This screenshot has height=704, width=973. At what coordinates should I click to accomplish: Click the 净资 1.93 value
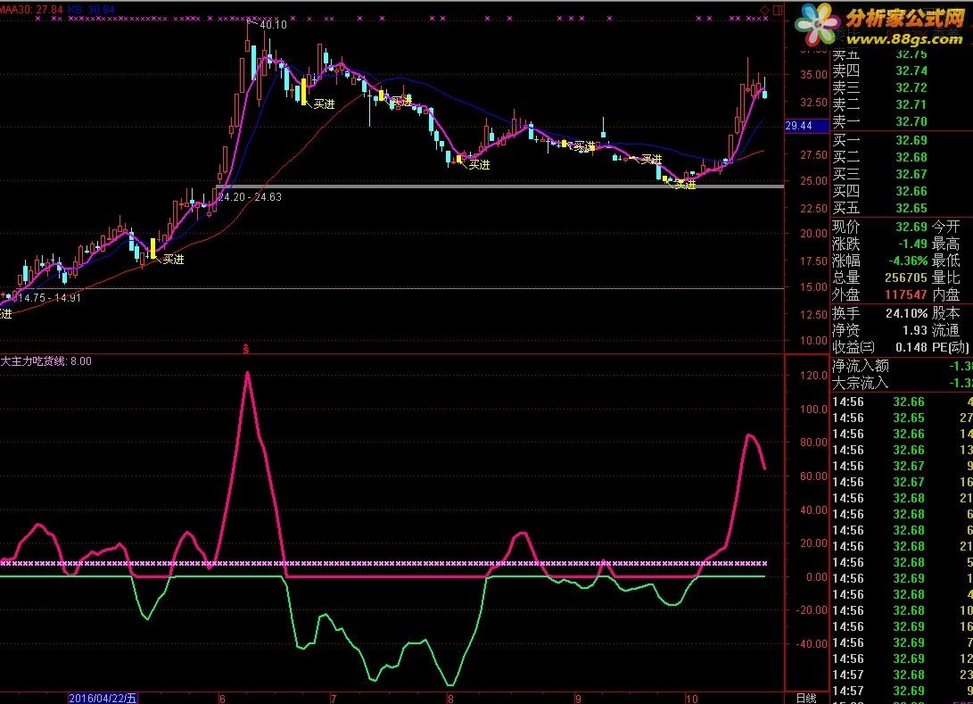tap(915, 330)
